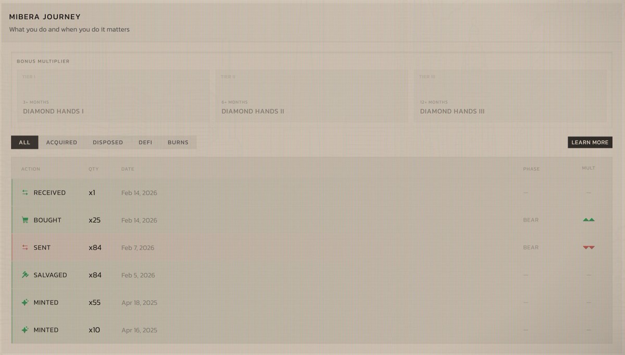
Task: Switch to the ACQUIRED tab
Action: 61,142
